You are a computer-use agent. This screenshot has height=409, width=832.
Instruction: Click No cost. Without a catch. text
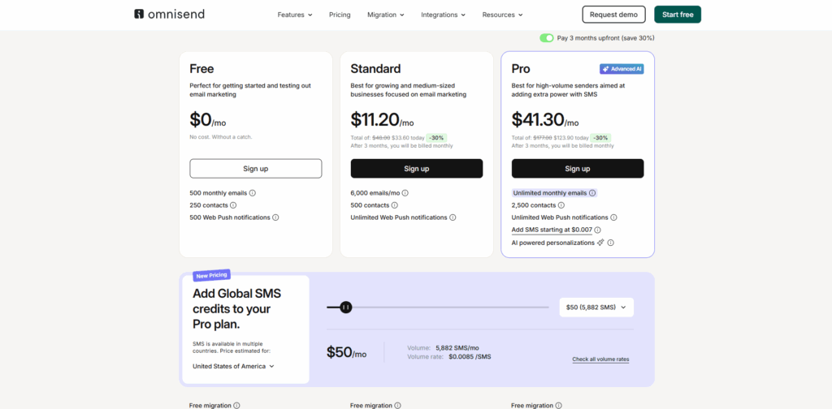[221, 137]
